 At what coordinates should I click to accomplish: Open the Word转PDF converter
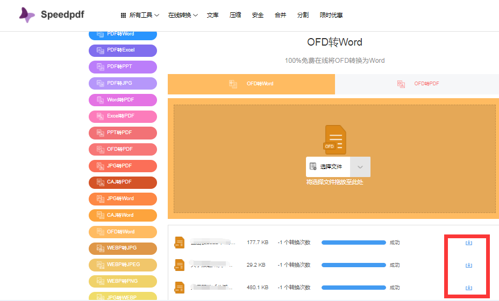click(x=123, y=100)
